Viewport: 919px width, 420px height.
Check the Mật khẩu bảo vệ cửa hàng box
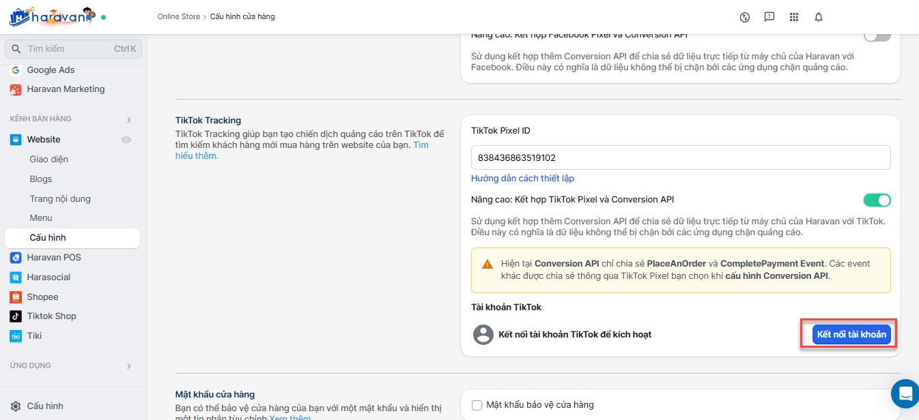tap(477, 405)
